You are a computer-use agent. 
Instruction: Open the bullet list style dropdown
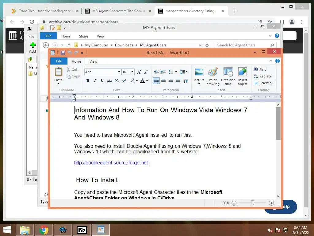point(176,72)
